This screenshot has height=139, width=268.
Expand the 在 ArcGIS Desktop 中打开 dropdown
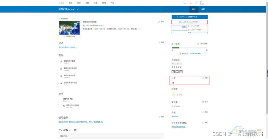(x=189, y=22)
